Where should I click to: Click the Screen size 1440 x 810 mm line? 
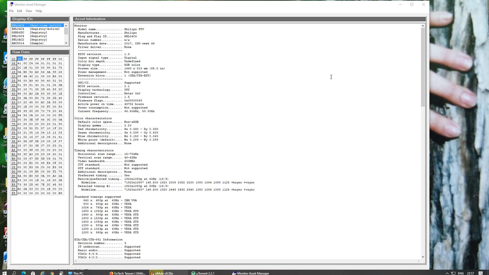coord(121,68)
